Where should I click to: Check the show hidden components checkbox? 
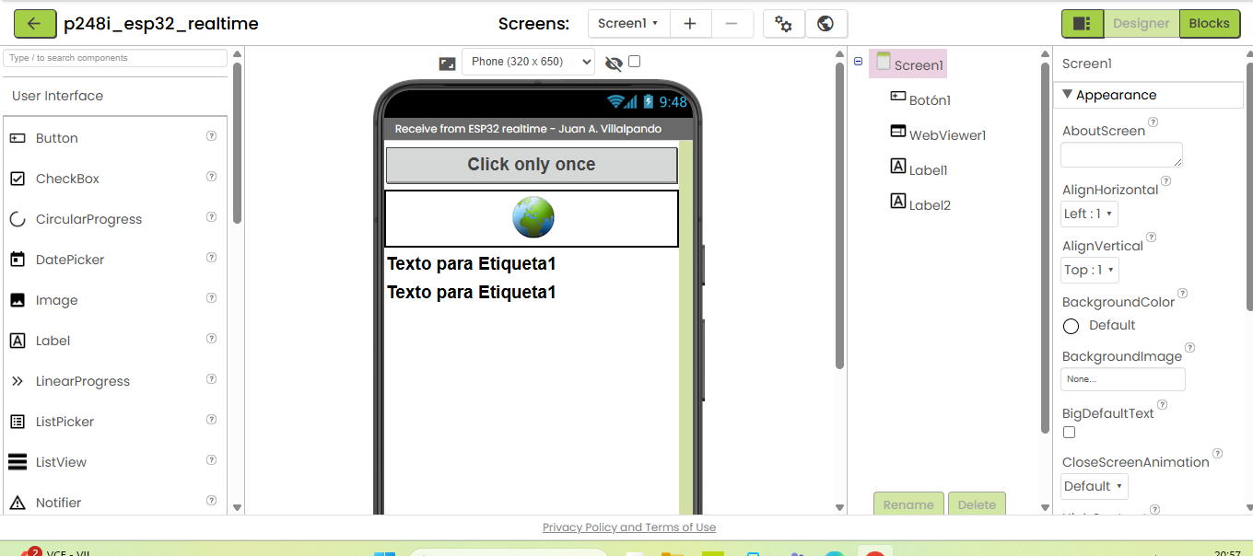(634, 62)
